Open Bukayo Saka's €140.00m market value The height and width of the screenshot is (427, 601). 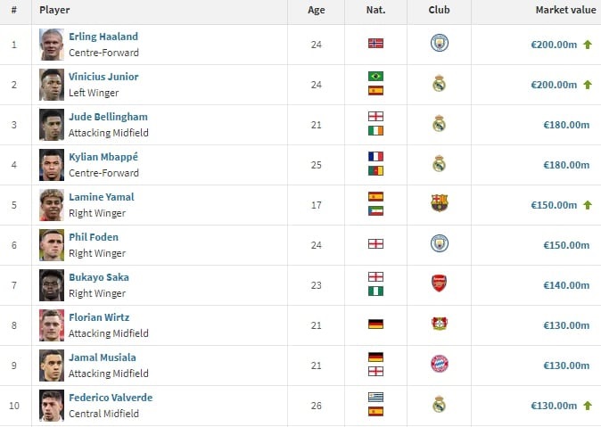coord(566,285)
